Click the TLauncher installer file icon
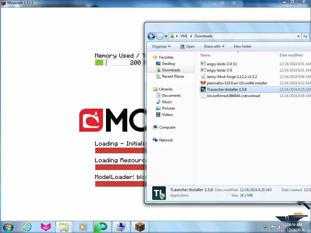The image size is (311, 233). [x=203, y=89]
